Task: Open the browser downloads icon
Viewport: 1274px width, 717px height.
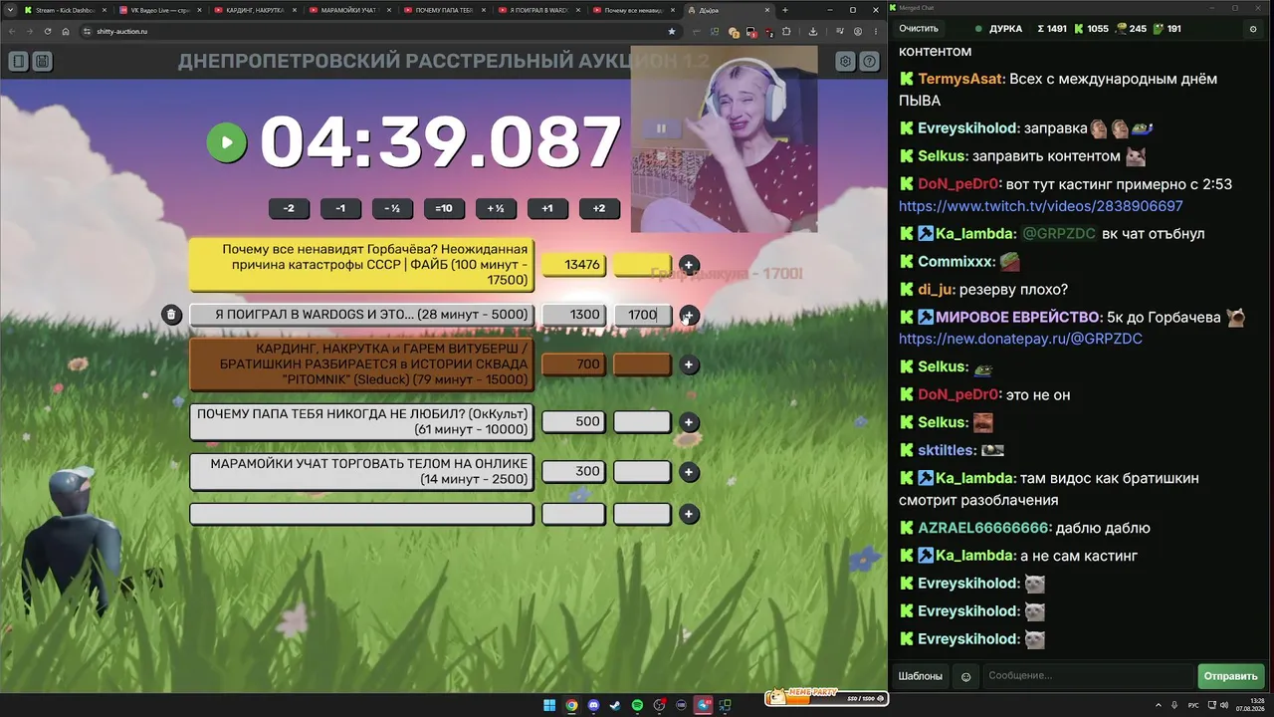Action: [813, 31]
